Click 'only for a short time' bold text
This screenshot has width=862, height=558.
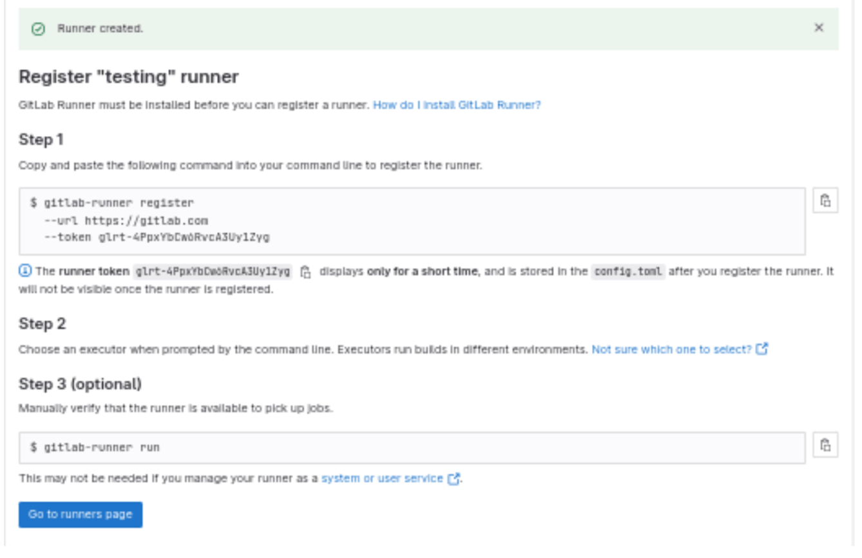coord(423,271)
